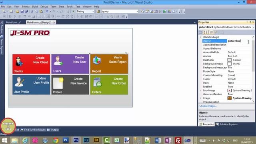
Task: Click the Image property thumbnail swatch
Action: 229,98
